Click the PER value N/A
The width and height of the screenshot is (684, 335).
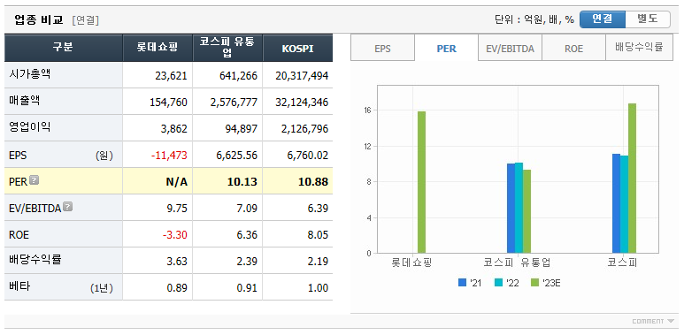(x=177, y=182)
